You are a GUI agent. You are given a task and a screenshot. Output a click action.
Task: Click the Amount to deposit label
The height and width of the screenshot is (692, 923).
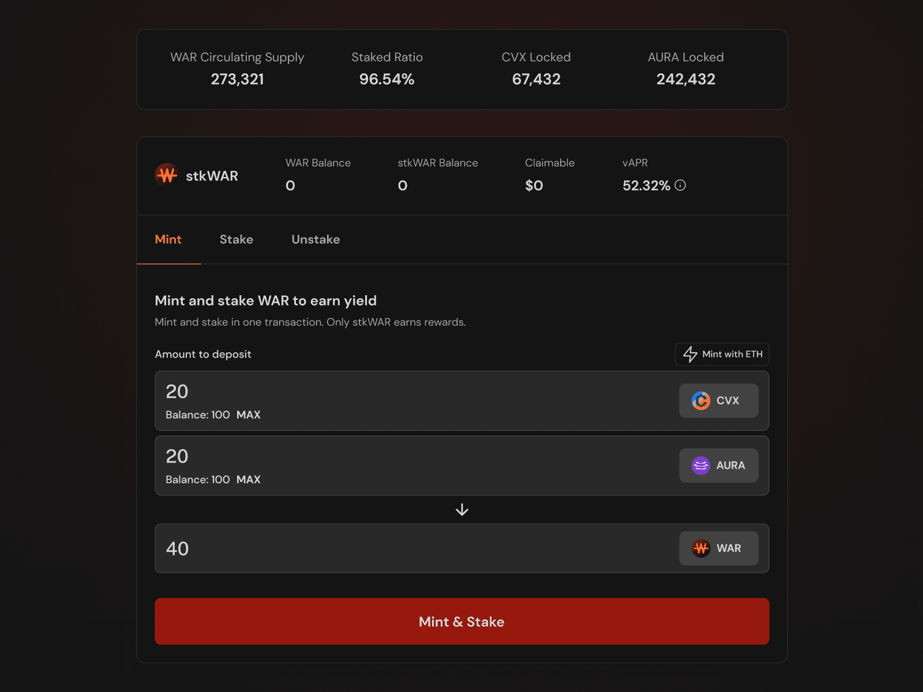click(x=203, y=354)
